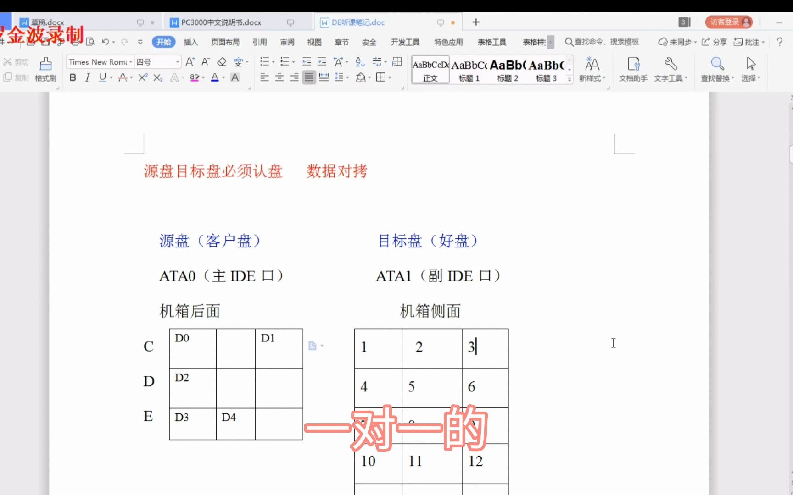The height and width of the screenshot is (495, 793).
Task: Select the 格式刷 format painter tool
Action: 45,69
